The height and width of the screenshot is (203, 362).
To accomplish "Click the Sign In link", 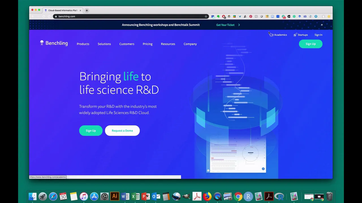I will tap(318, 35).
